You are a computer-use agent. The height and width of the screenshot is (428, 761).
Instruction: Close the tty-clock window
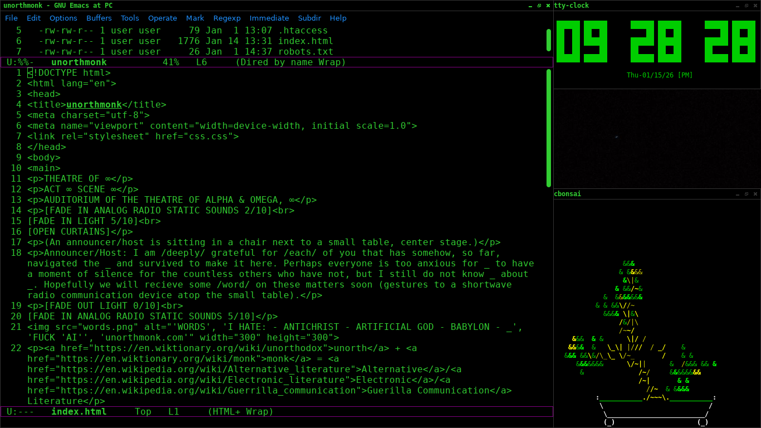pos(755,6)
